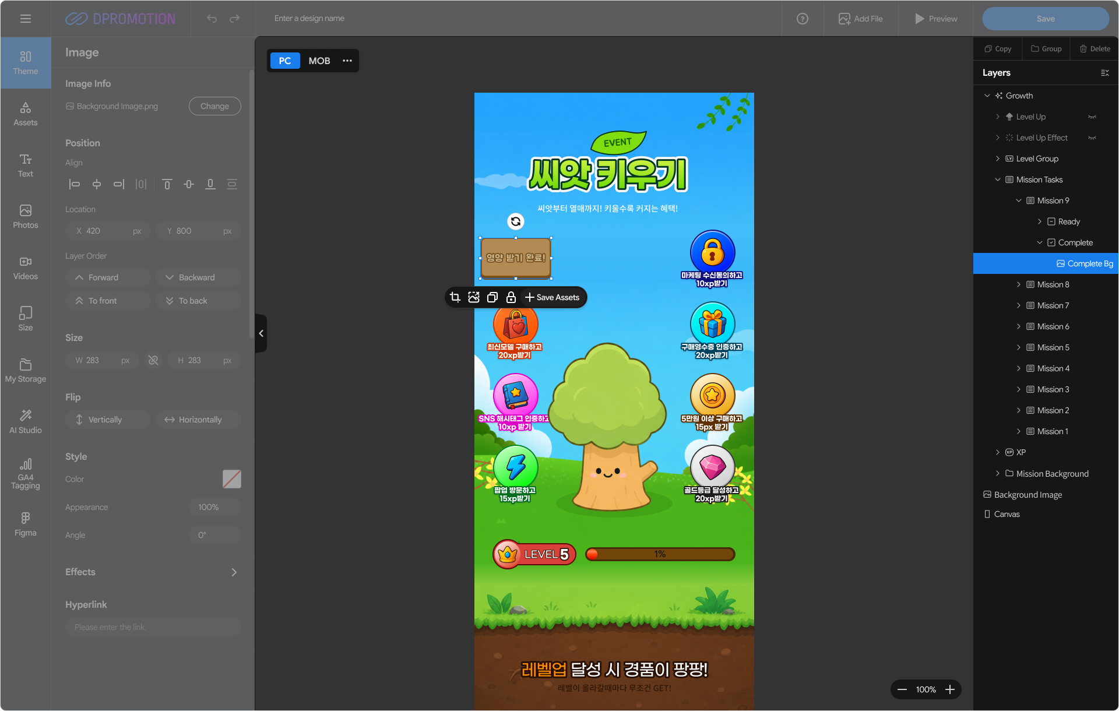Align selection horizontal center
This screenshot has width=1119, height=711.
(x=97, y=184)
